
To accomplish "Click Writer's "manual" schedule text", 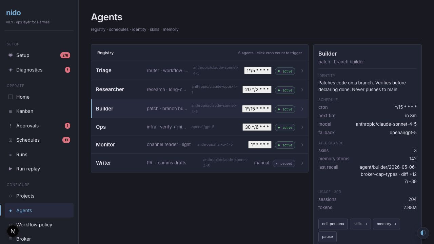I will 261,163.
